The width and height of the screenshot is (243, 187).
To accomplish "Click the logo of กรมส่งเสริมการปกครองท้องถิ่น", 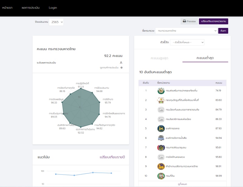I will tap(161, 90).
